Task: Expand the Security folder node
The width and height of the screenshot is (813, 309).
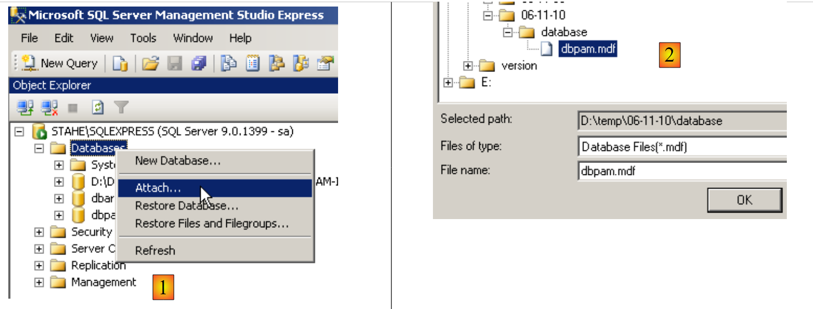Action: pos(39,232)
